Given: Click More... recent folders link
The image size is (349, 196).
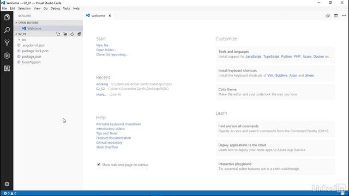Looking at the screenshot, I should 101,94.
